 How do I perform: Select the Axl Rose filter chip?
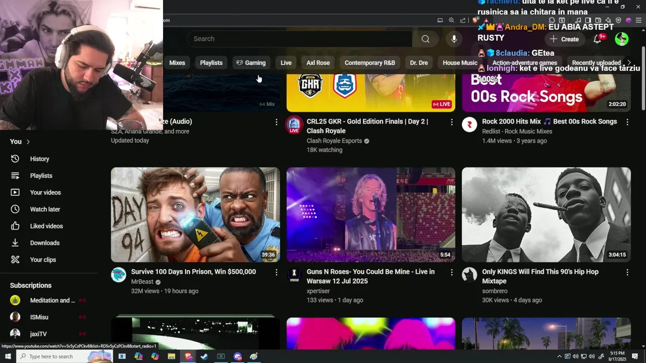(x=318, y=63)
